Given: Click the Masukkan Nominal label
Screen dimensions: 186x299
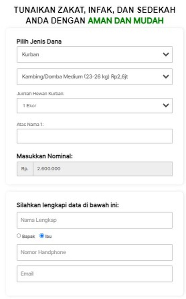Looking at the screenshot, I should 40,156.
